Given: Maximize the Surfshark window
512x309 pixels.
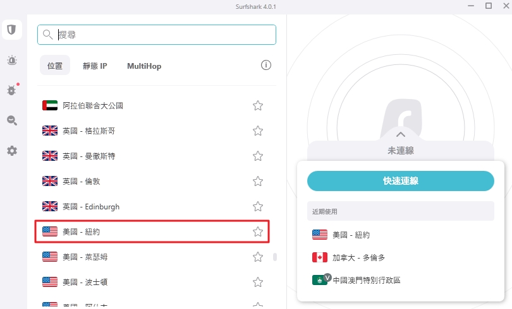Looking at the screenshot, I should click(x=489, y=6).
